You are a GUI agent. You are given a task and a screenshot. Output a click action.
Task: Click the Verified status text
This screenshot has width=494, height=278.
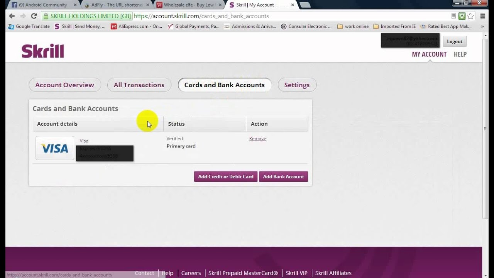[x=175, y=138]
